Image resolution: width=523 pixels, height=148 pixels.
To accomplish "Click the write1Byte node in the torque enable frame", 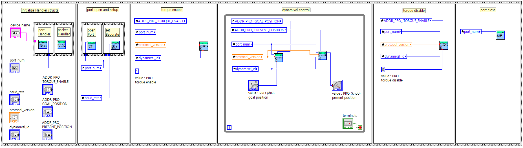I will (204, 46).
